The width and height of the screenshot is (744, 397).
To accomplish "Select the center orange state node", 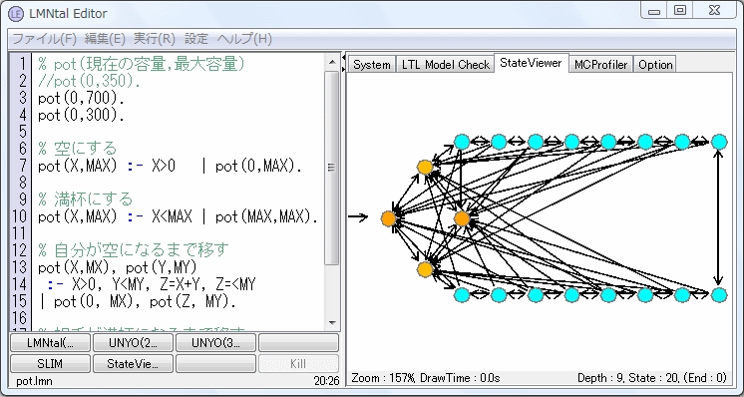I will click(462, 218).
